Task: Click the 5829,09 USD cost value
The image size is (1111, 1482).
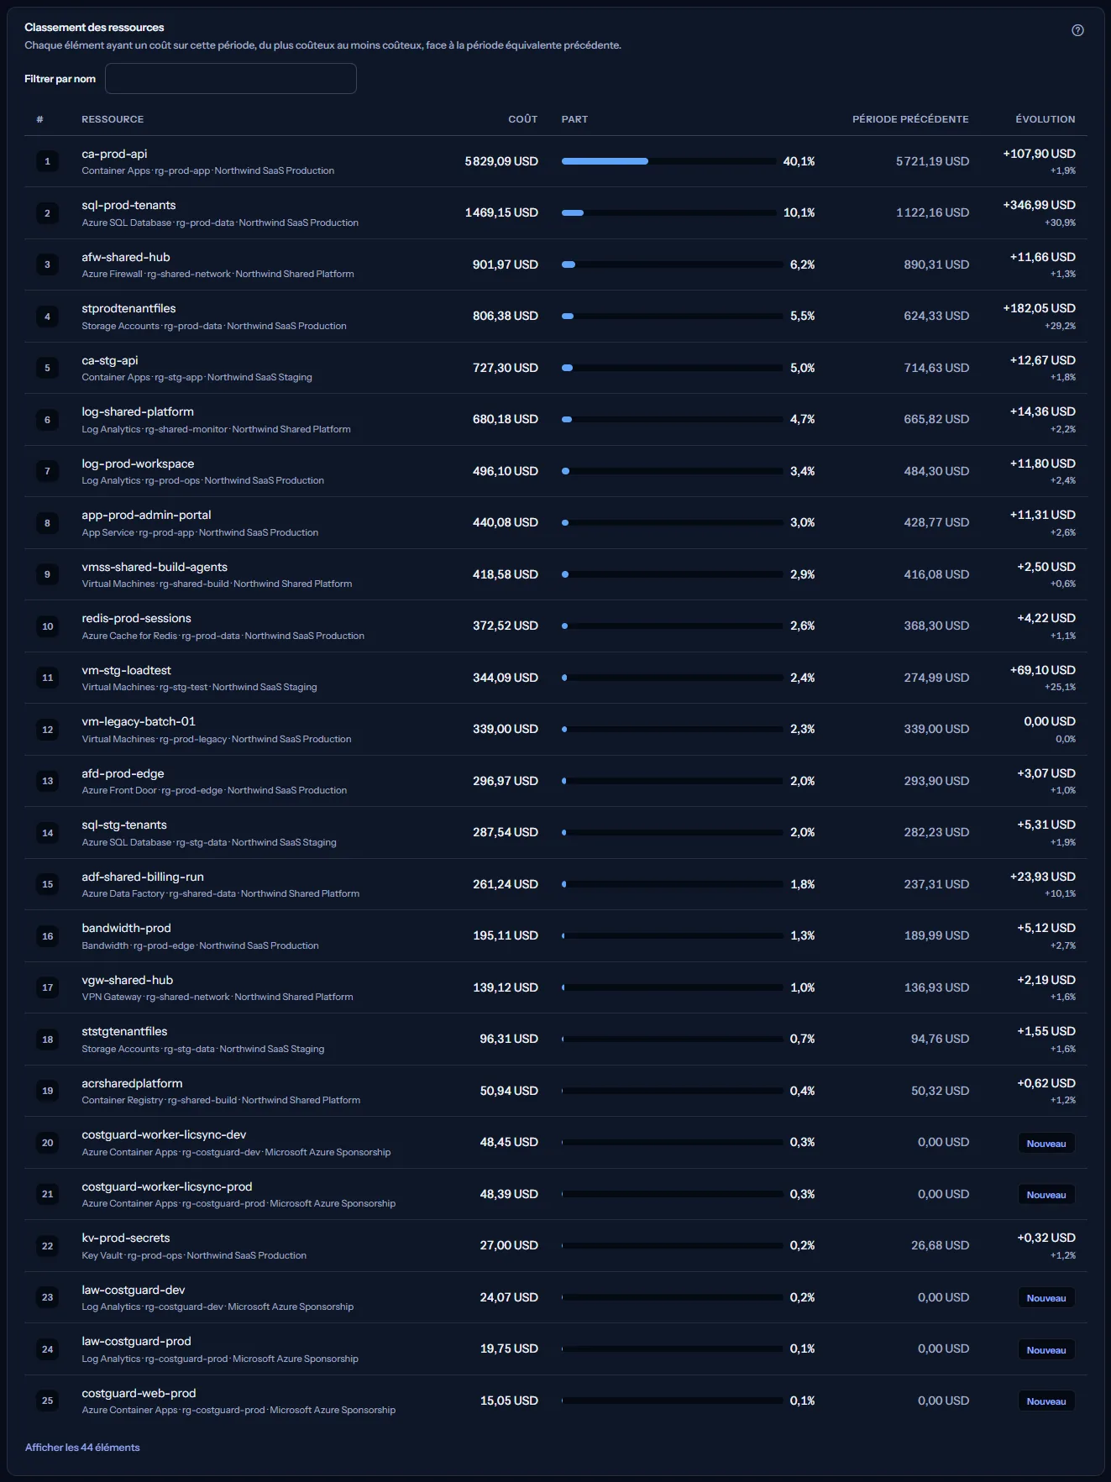Action: point(501,161)
